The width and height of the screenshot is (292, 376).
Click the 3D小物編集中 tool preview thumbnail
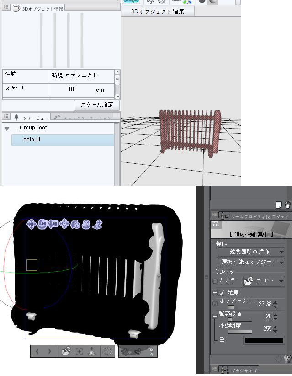(x=251, y=230)
